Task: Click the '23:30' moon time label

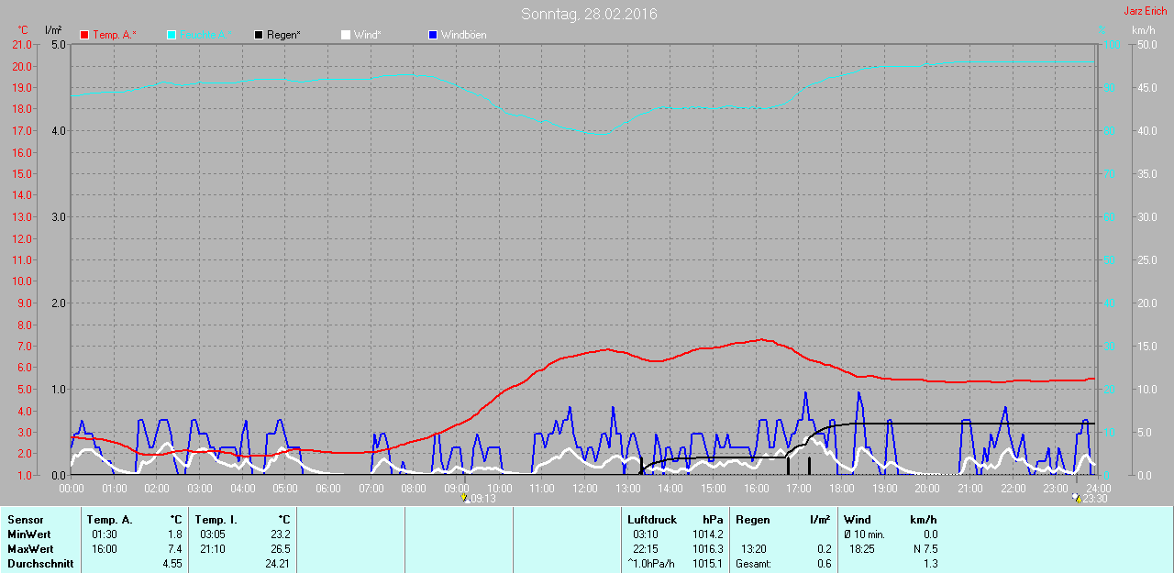Action: (x=1095, y=499)
